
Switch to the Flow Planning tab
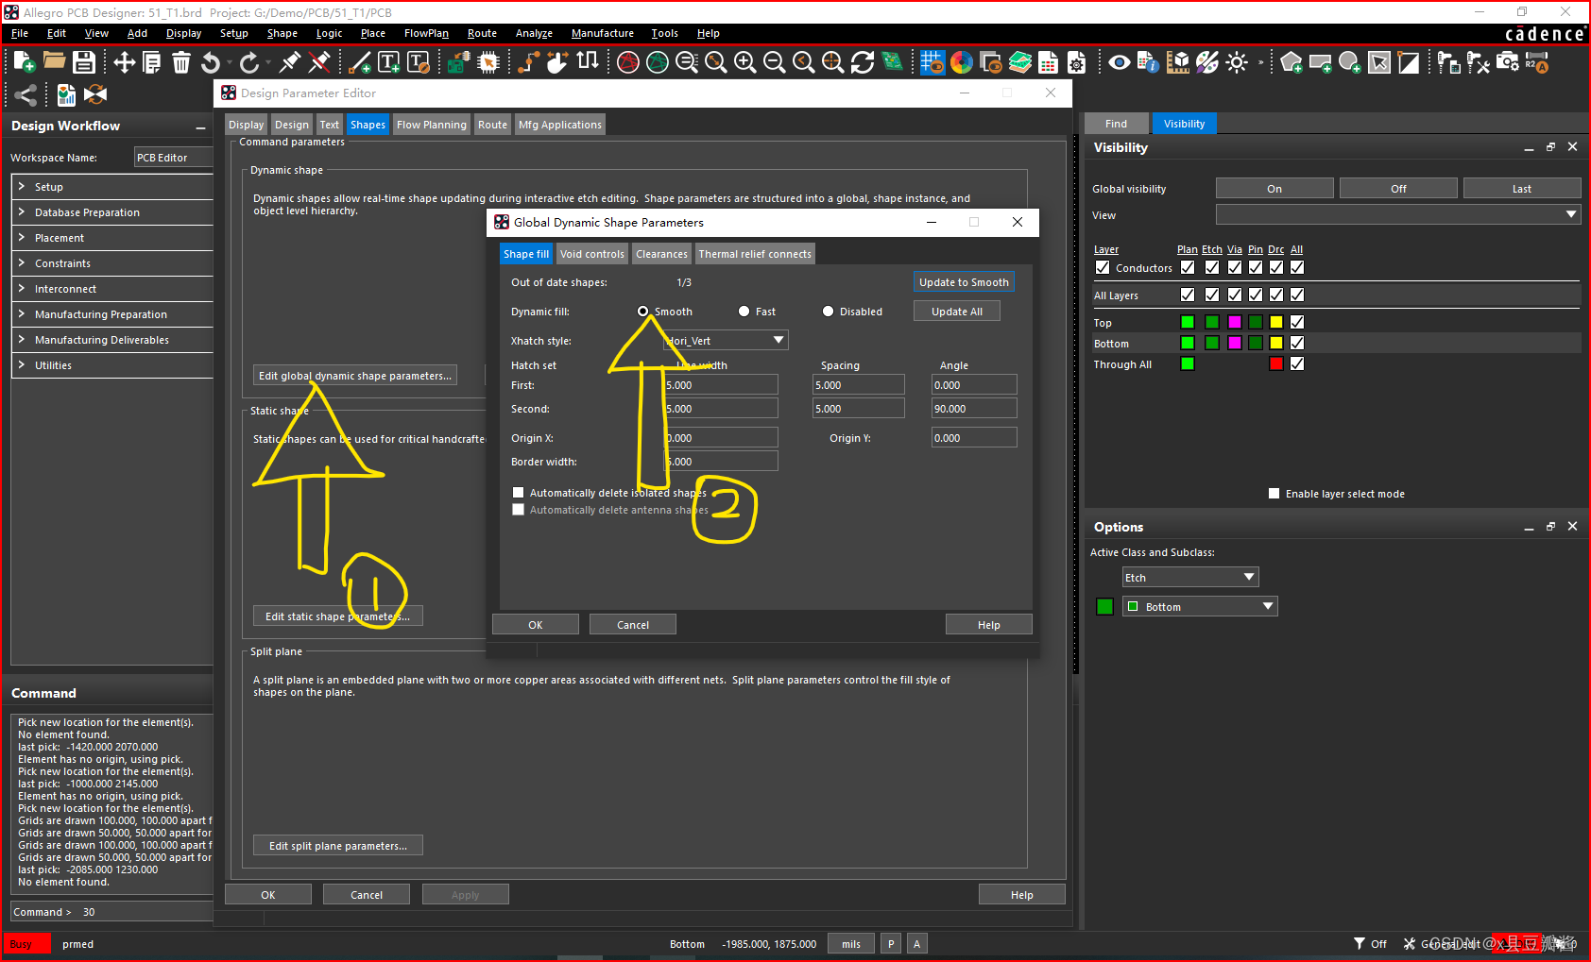(x=432, y=125)
